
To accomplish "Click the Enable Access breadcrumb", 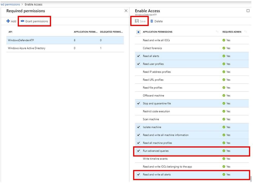I will (33, 4).
